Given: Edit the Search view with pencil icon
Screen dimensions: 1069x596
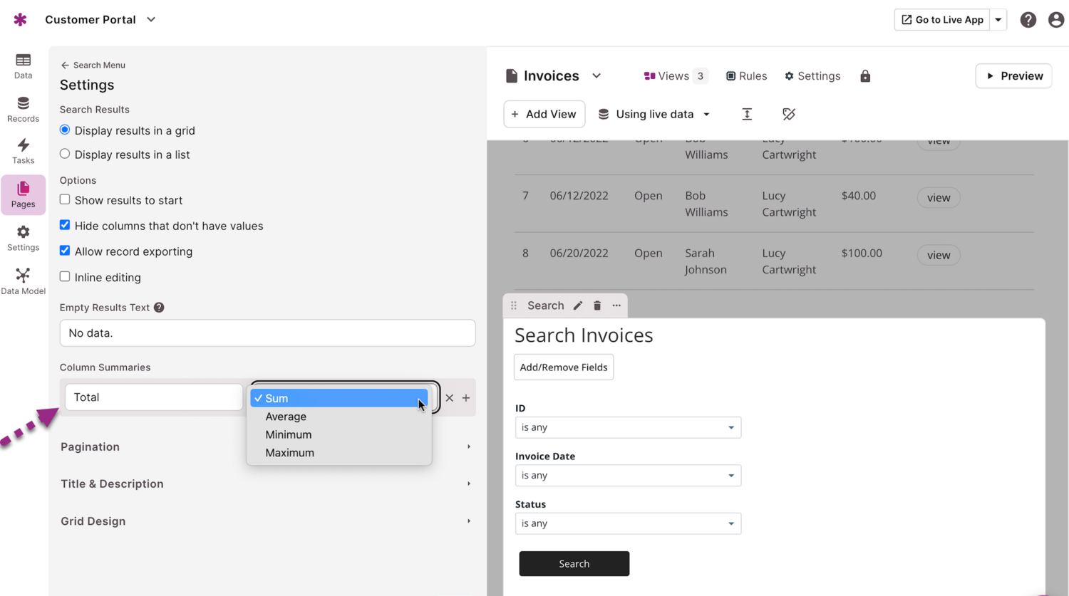Looking at the screenshot, I should point(578,305).
